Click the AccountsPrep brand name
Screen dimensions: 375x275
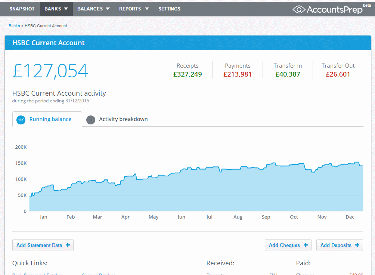coord(335,10)
